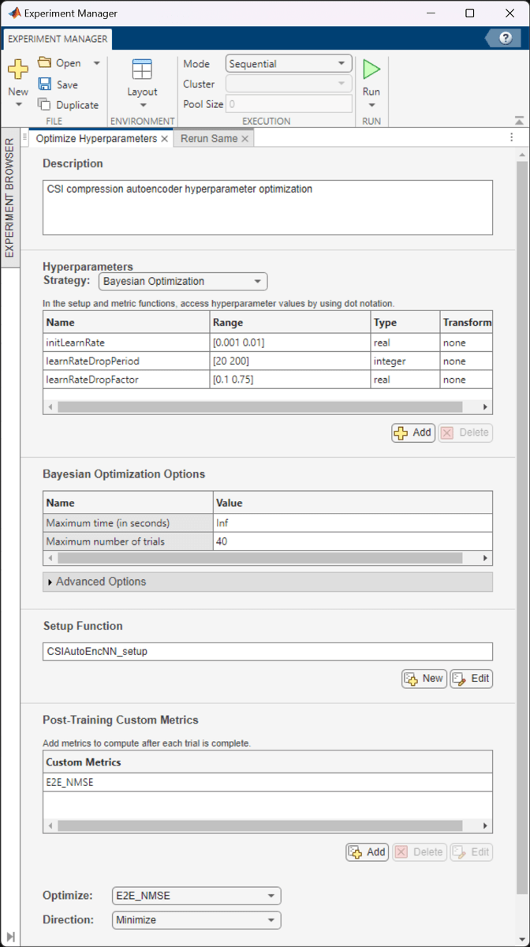Duplicate the experiment using the Duplicate icon
Screen dimensions: 530x947
(x=45, y=105)
